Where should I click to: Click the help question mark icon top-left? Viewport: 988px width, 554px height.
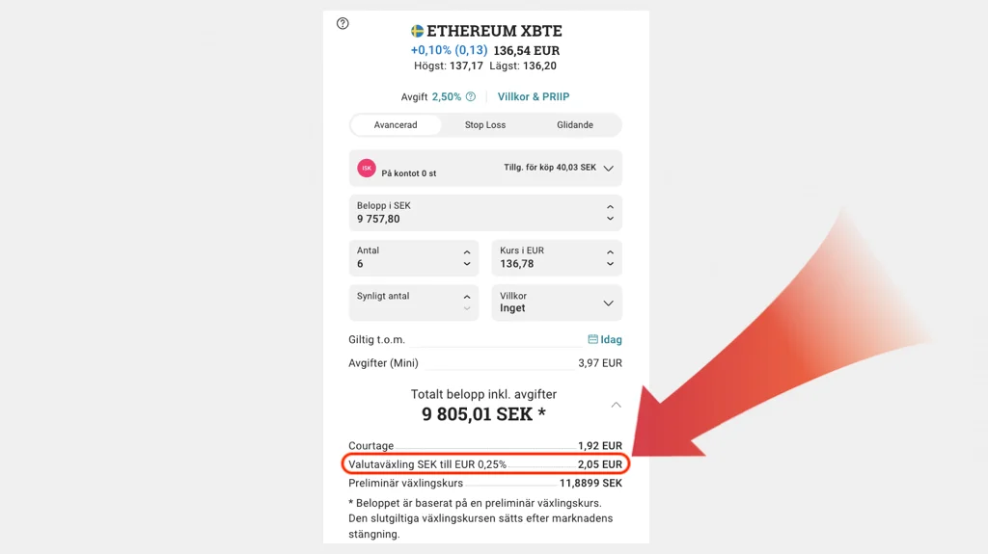(x=343, y=23)
